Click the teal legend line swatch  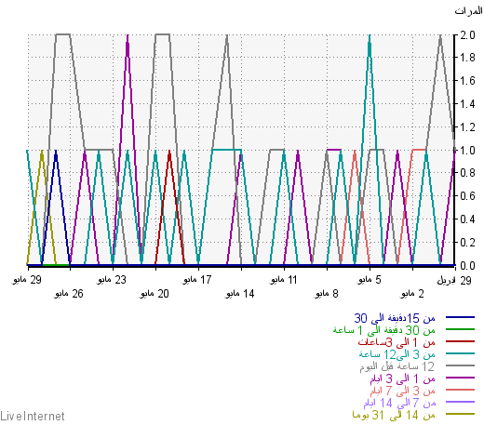pos(460,353)
